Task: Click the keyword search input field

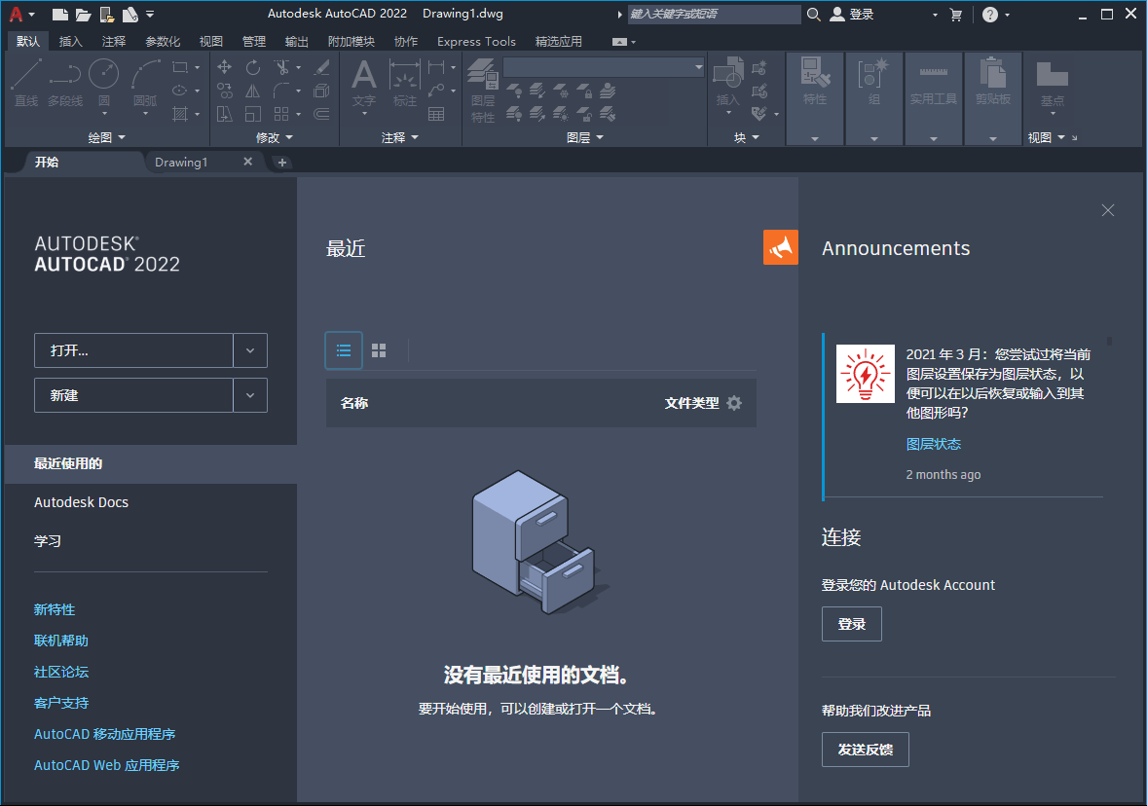Action: [x=716, y=14]
